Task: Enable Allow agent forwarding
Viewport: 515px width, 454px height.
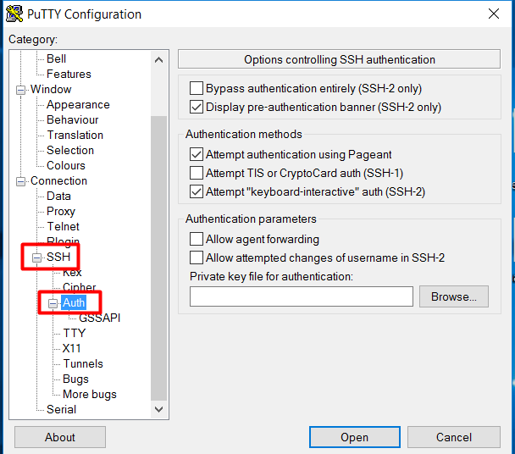Action: [197, 239]
